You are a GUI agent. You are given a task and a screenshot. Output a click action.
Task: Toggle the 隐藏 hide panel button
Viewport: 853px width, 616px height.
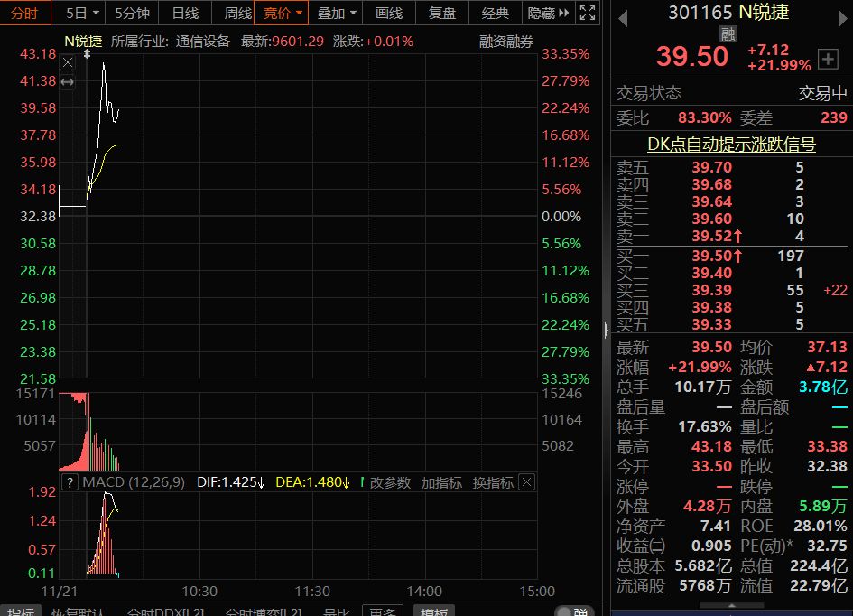(x=549, y=13)
